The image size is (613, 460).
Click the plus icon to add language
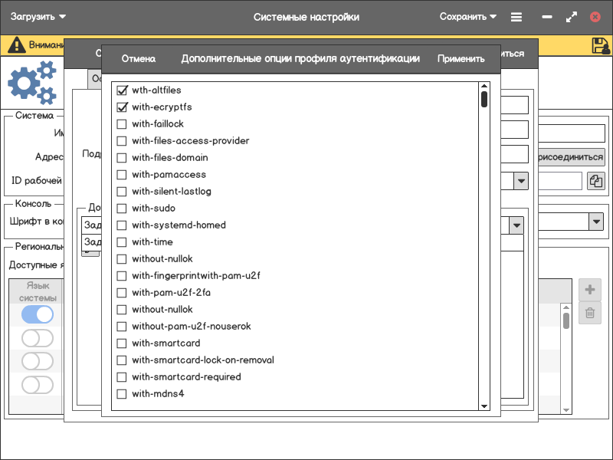tap(589, 290)
